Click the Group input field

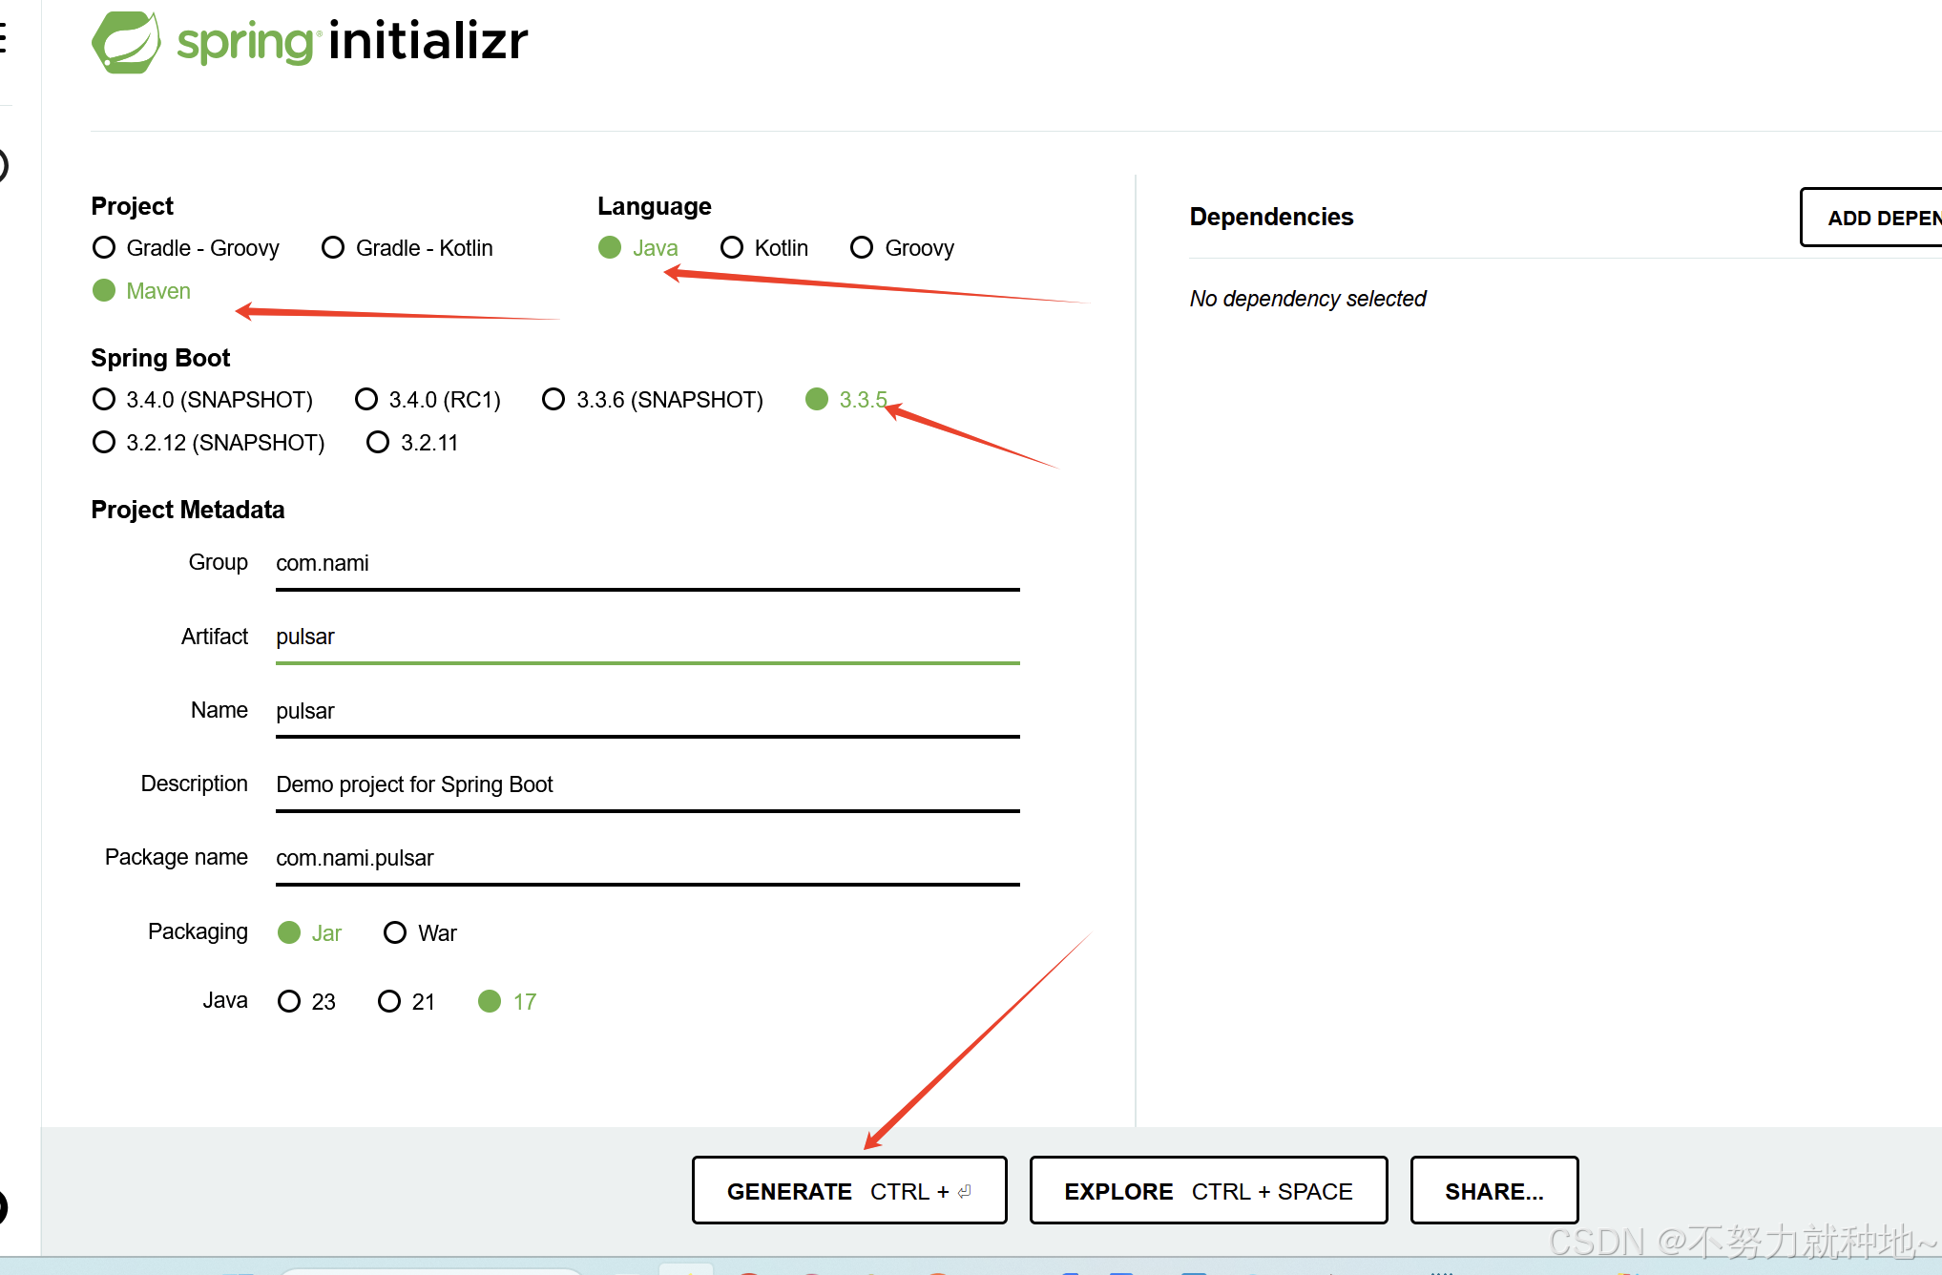646,563
